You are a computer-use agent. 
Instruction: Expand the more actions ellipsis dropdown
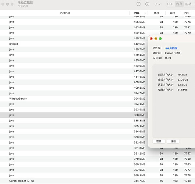click(x=157, y=4)
